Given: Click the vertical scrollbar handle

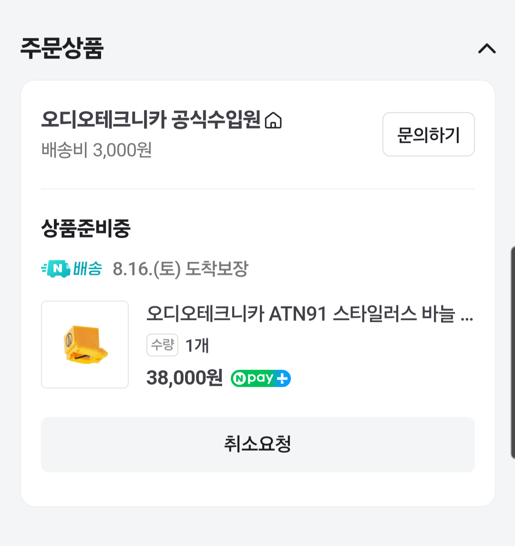Looking at the screenshot, I should [512, 353].
